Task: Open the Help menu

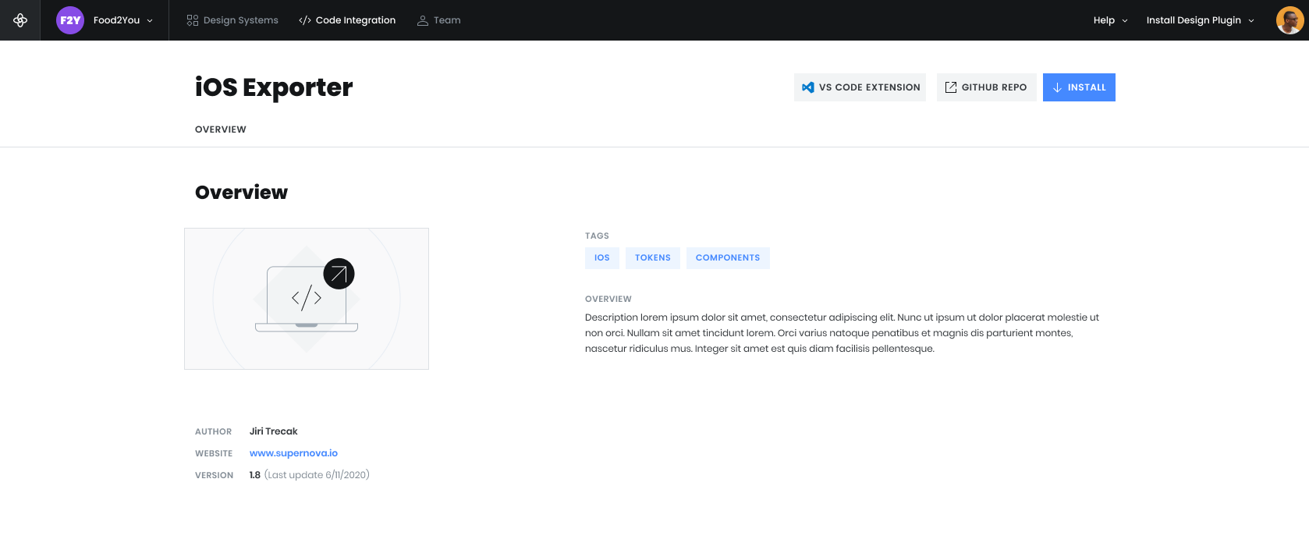Action: pos(1104,20)
